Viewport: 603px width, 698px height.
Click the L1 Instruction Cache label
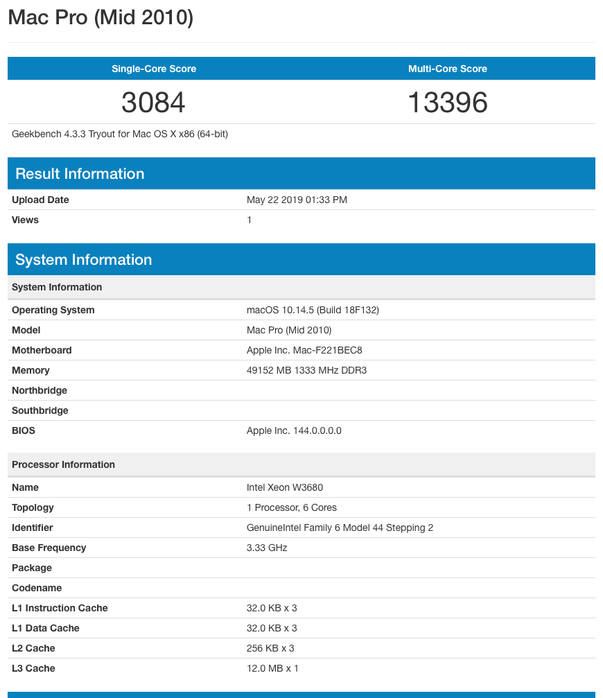60,608
